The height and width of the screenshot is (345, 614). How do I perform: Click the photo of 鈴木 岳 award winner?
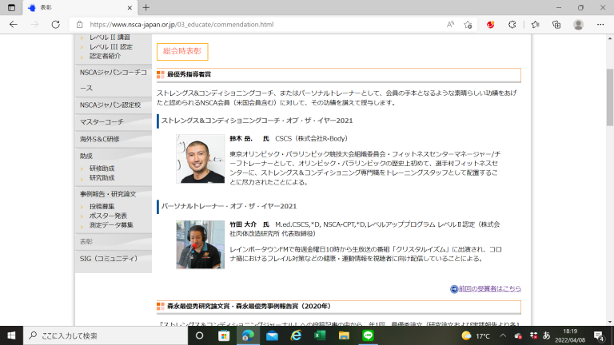click(200, 159)
